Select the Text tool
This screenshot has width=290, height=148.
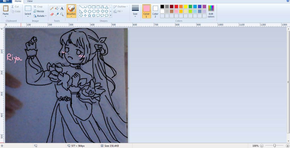click(62, 8)
